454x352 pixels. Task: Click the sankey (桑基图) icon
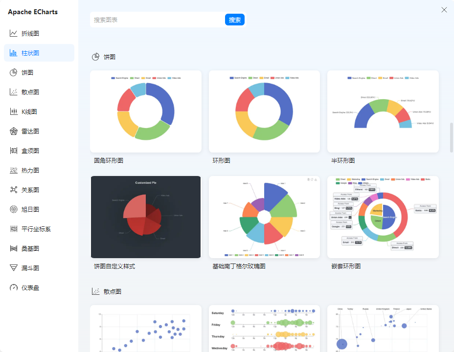point(14,248)
